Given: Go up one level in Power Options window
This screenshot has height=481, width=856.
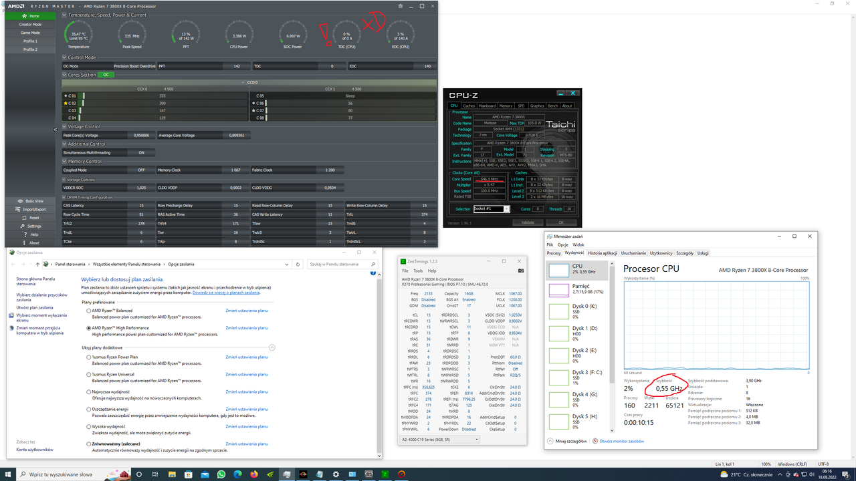Looking at the screenshot, I should [38, 264].
